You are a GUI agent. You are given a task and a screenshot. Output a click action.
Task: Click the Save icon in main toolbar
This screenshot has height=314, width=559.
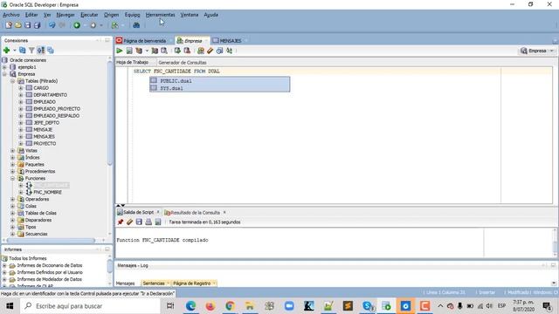pyautogui.click(x=27, y=25)
